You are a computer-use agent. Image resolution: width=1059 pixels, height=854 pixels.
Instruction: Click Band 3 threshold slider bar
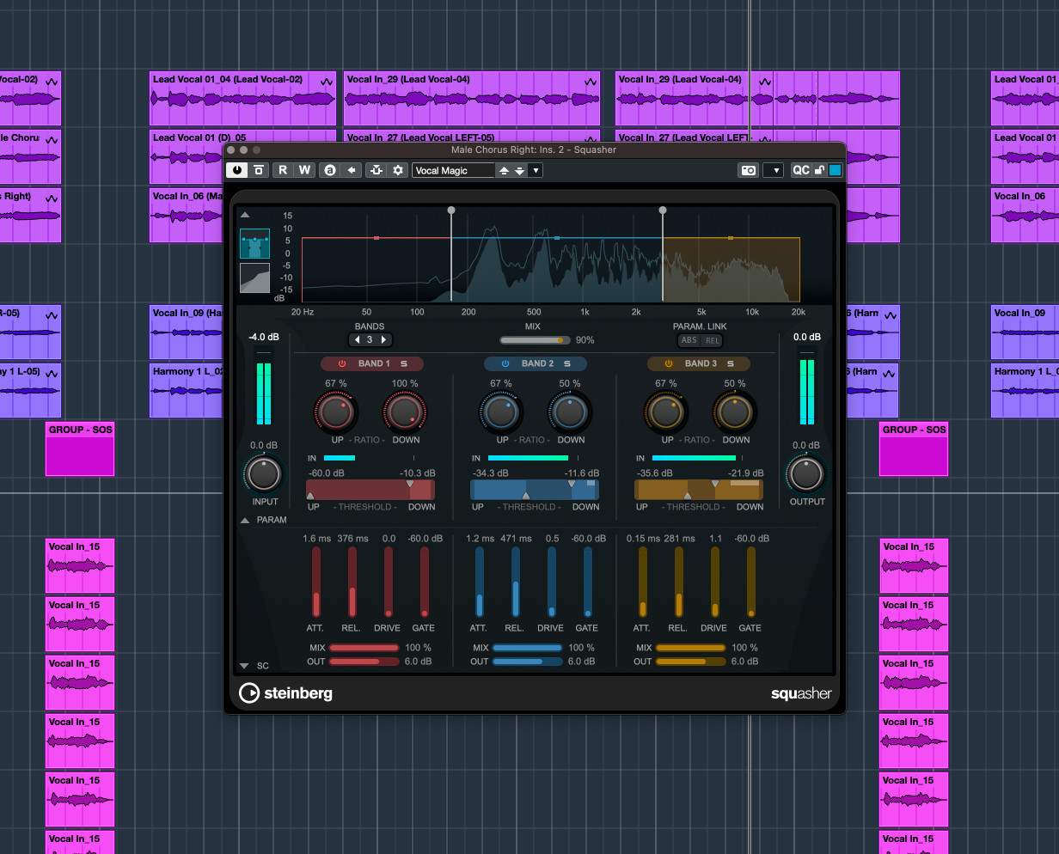tap(699, 490)
